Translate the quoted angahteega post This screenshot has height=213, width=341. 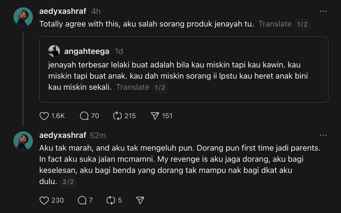coord(132,87)
